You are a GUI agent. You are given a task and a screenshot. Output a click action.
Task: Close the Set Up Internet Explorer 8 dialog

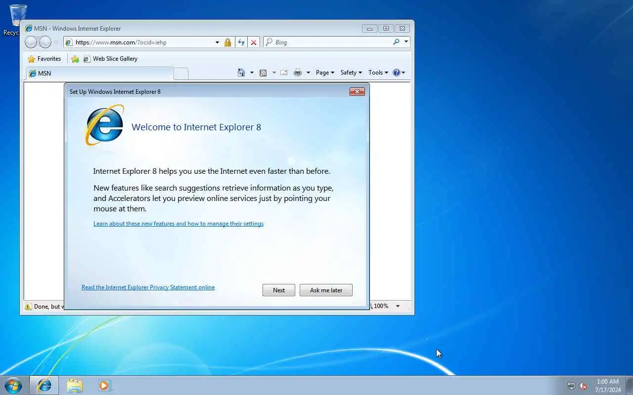(x=357, y=91)
